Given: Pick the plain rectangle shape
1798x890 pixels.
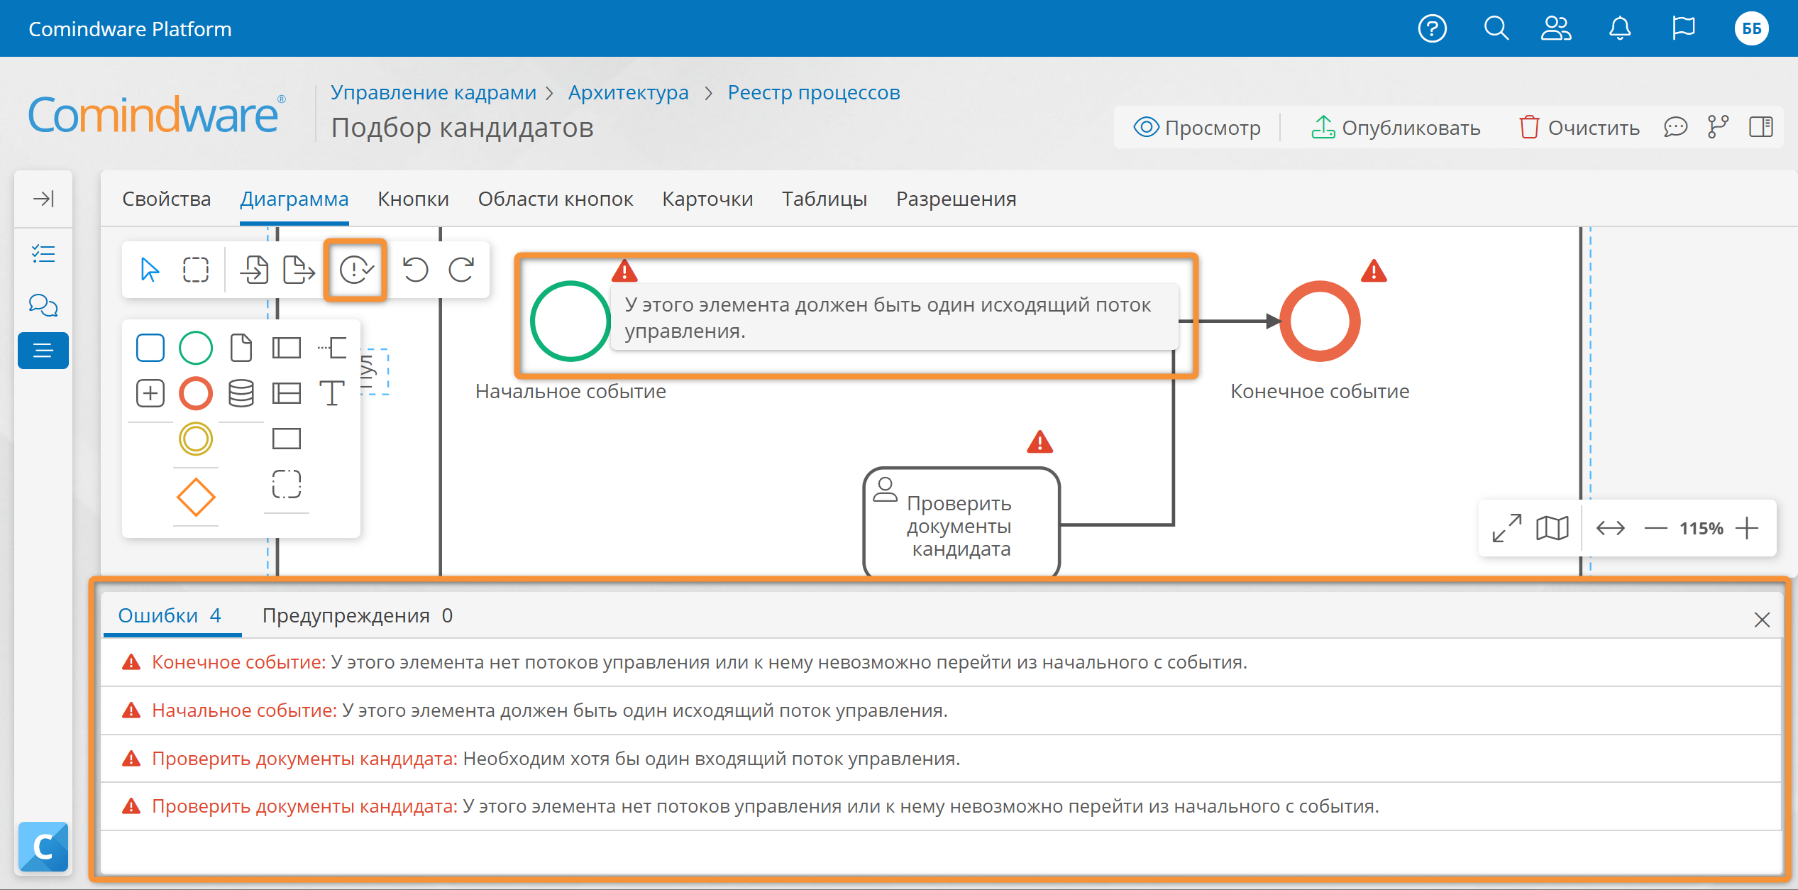Looking at the screenshot, I should pyautogui.click(x=287, y=439).
